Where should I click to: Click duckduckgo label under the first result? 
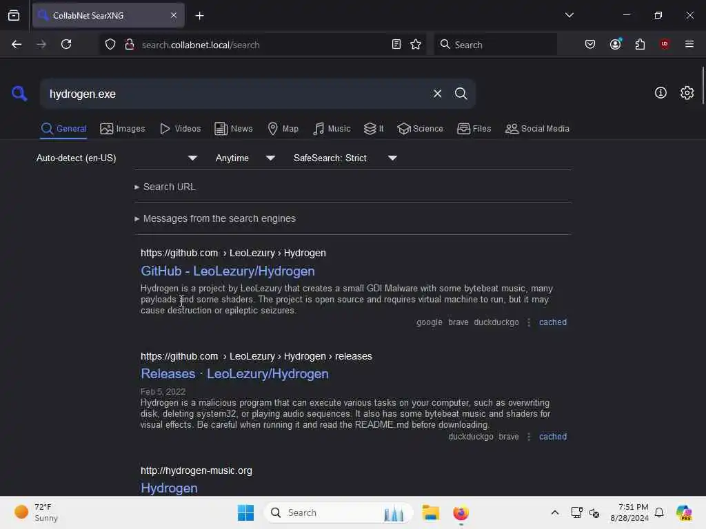pos(496,322)
